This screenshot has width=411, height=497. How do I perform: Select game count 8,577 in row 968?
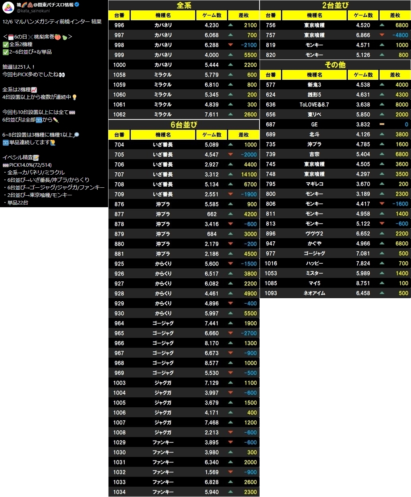(211, 363)
